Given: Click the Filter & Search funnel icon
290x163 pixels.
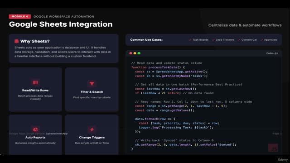Looking at the screenshot, I should point(92,84).
